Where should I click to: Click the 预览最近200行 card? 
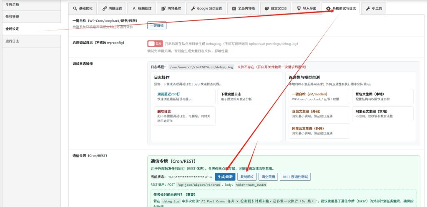coord(185,96)
